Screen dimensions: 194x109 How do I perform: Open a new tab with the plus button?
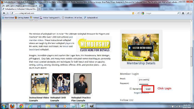tap(39, 9)
